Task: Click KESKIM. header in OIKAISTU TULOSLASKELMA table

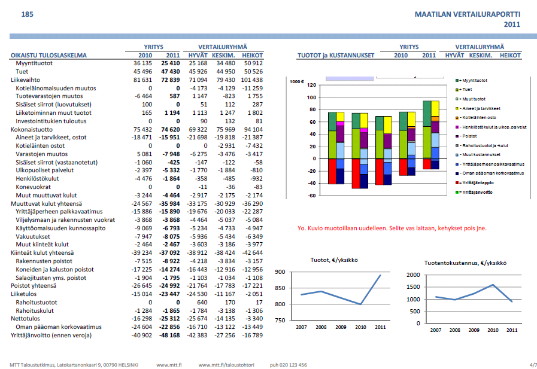Action: (x=223, y=56)
